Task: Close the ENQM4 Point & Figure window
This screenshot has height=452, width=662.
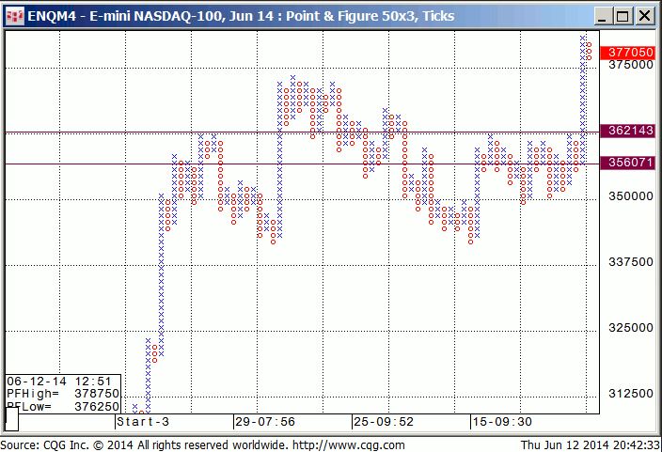Action: (644, 16)
